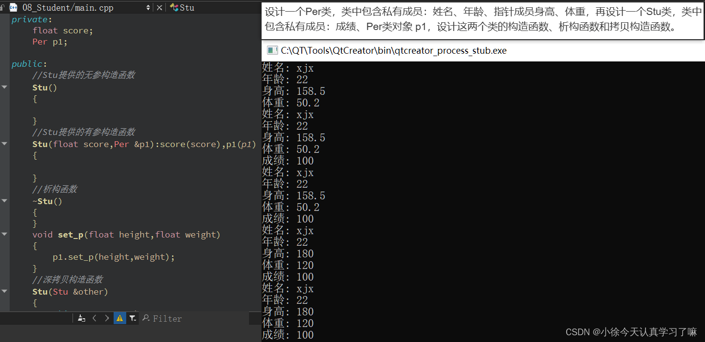
Task: Click the Stu class symbol icon
Action: [x=173, y=7]
